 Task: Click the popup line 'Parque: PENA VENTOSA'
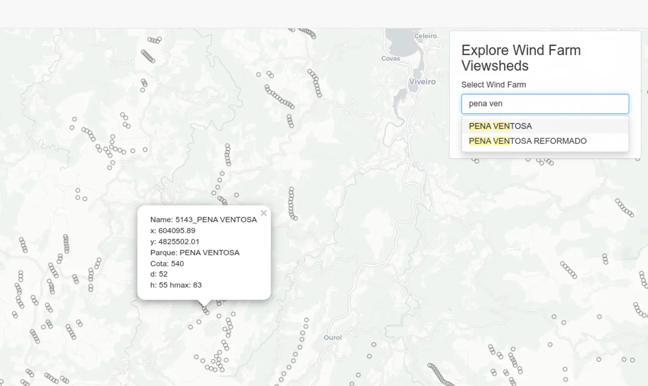195,253
